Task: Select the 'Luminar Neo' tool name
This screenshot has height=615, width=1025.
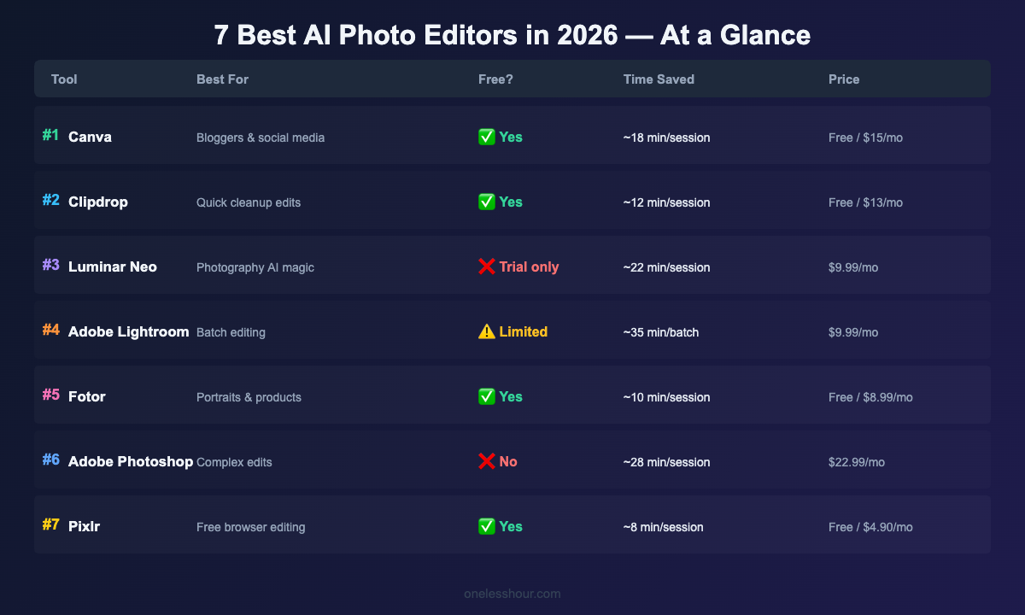Action: coord(113,266)
